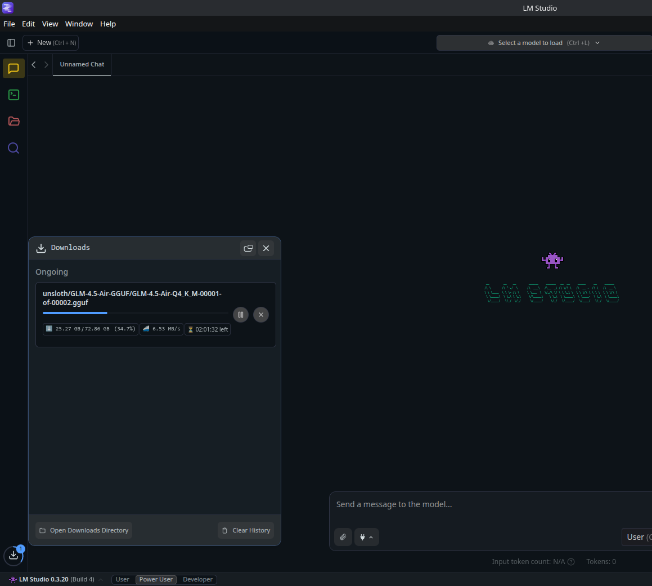The image size is (652, 586).
Task: Open the integrations plug menu
Action: (x=366, y=537)
